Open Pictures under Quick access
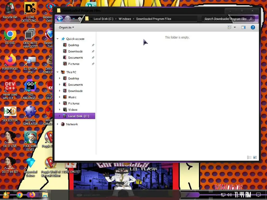This screenshot has height=200, width=267. [74, 64]
